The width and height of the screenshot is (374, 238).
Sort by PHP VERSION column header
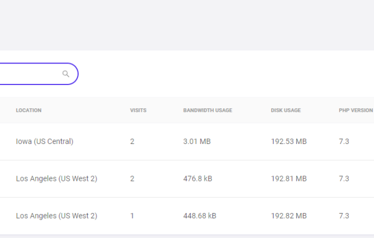[x=356, y=110]
